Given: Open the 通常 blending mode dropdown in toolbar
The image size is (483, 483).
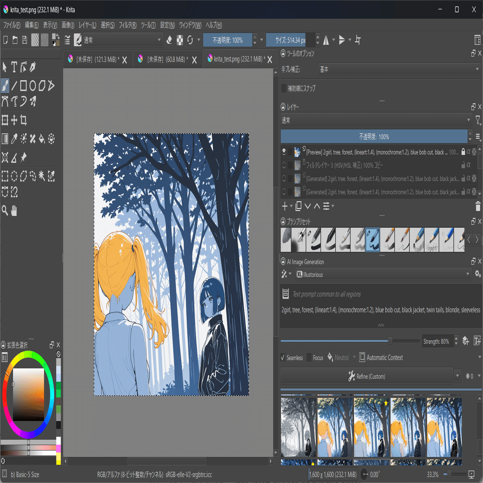Looking at the screenshot, I should 122,40.
